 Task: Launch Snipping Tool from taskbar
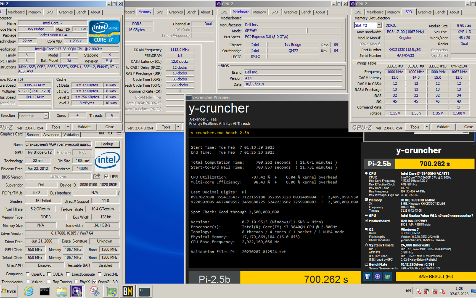tap(94, 291)
